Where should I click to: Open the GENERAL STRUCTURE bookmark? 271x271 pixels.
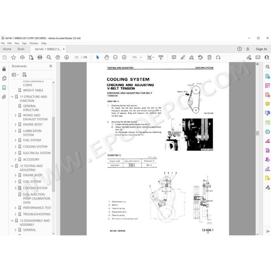[31, 108]
